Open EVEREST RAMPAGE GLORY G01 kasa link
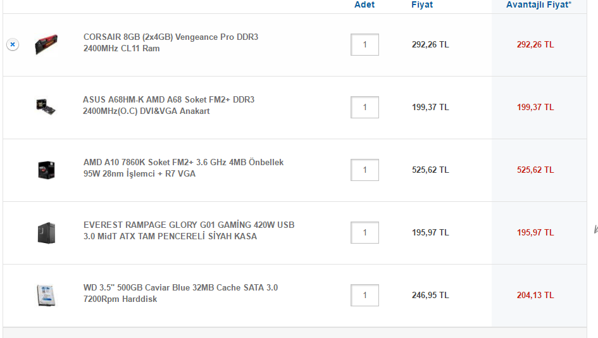 click(x=189, y=230)
